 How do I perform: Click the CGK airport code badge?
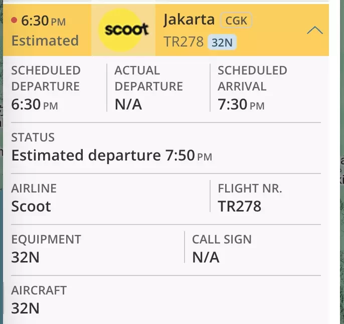click(x=236, y=20)
